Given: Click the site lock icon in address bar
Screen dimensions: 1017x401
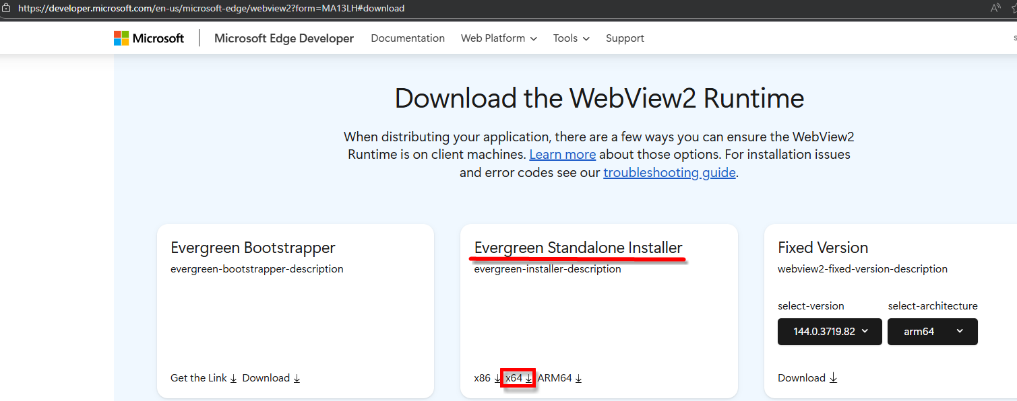Looking at the screenshot, I should (x=6, y=9).
